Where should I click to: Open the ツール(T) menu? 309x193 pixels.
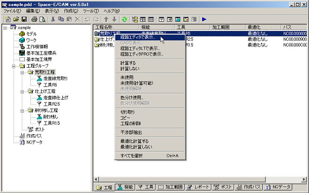click(91, 11)
